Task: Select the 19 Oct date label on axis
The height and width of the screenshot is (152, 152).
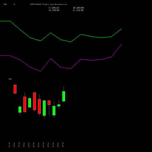Action: point(24,145)
